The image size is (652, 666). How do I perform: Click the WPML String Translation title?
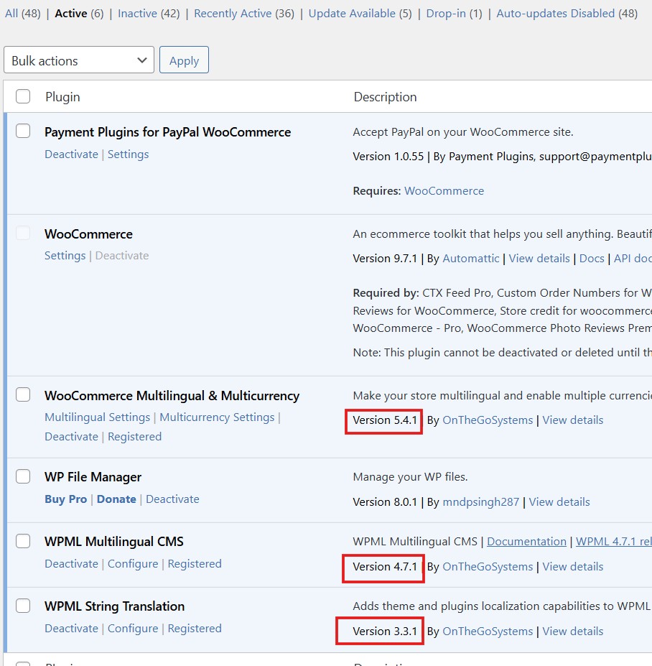(x=114, y=606)
